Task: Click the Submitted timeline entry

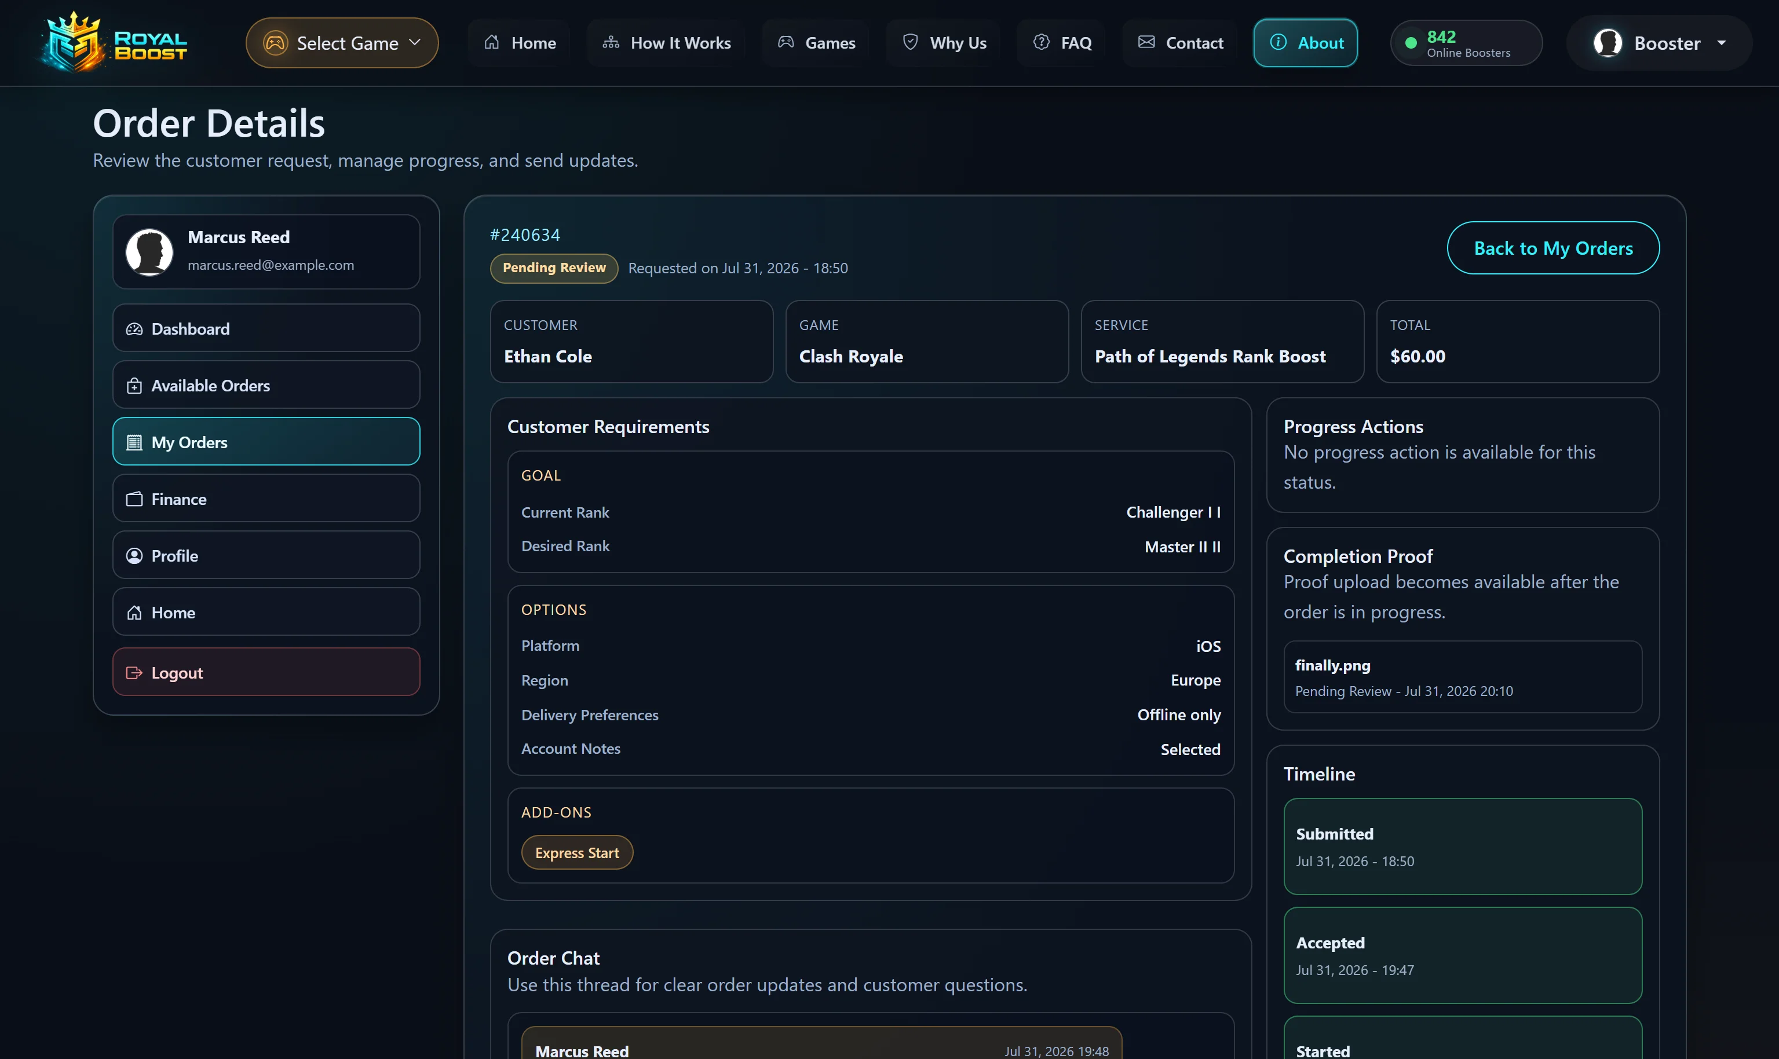Action: (x=1463, y=847)
